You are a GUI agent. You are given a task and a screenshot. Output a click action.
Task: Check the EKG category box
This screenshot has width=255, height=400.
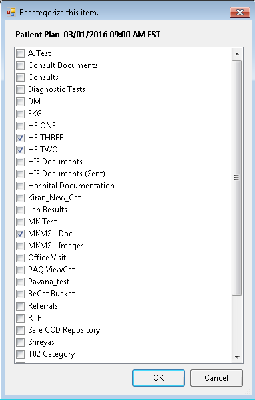point(21,114)
